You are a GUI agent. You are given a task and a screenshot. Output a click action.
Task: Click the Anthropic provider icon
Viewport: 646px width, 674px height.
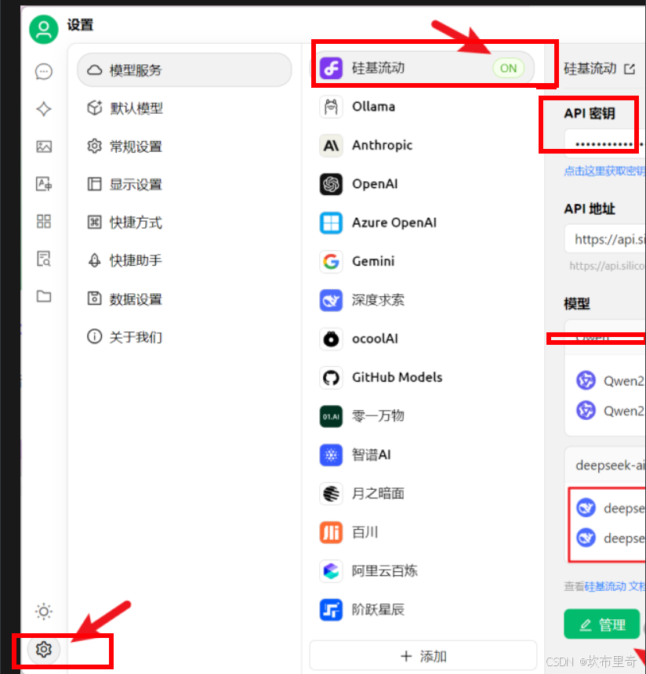331,145
